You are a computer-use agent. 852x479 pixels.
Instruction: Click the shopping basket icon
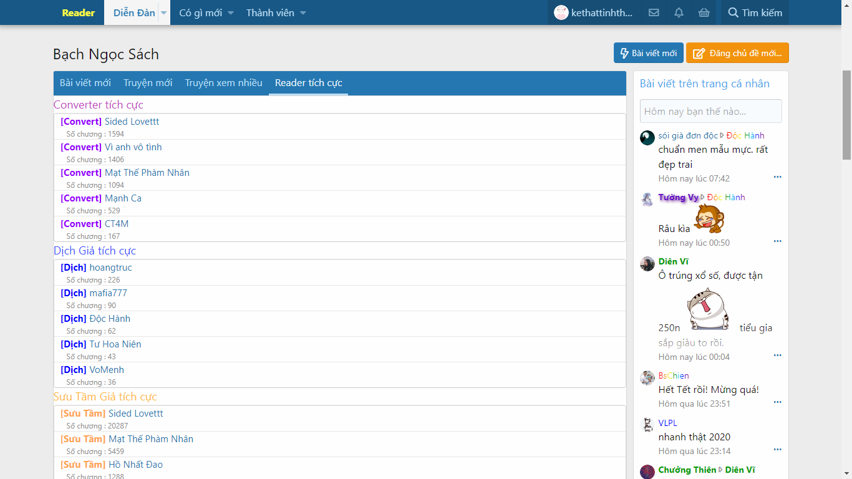pos(704,12)
